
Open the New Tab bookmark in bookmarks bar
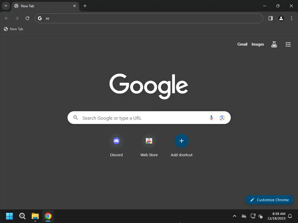tap(13, 29)
